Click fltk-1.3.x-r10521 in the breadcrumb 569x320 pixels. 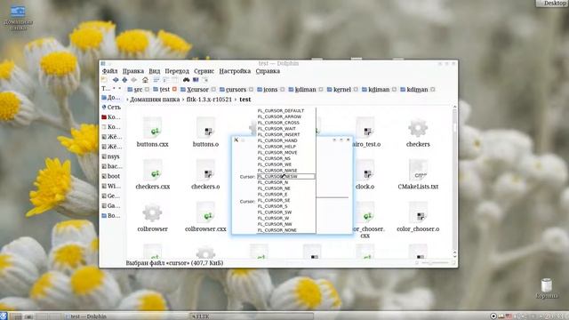point(209,100)
